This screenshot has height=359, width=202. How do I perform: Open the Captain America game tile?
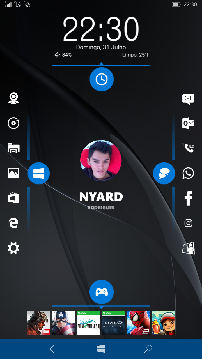click(x=64, y=323)
